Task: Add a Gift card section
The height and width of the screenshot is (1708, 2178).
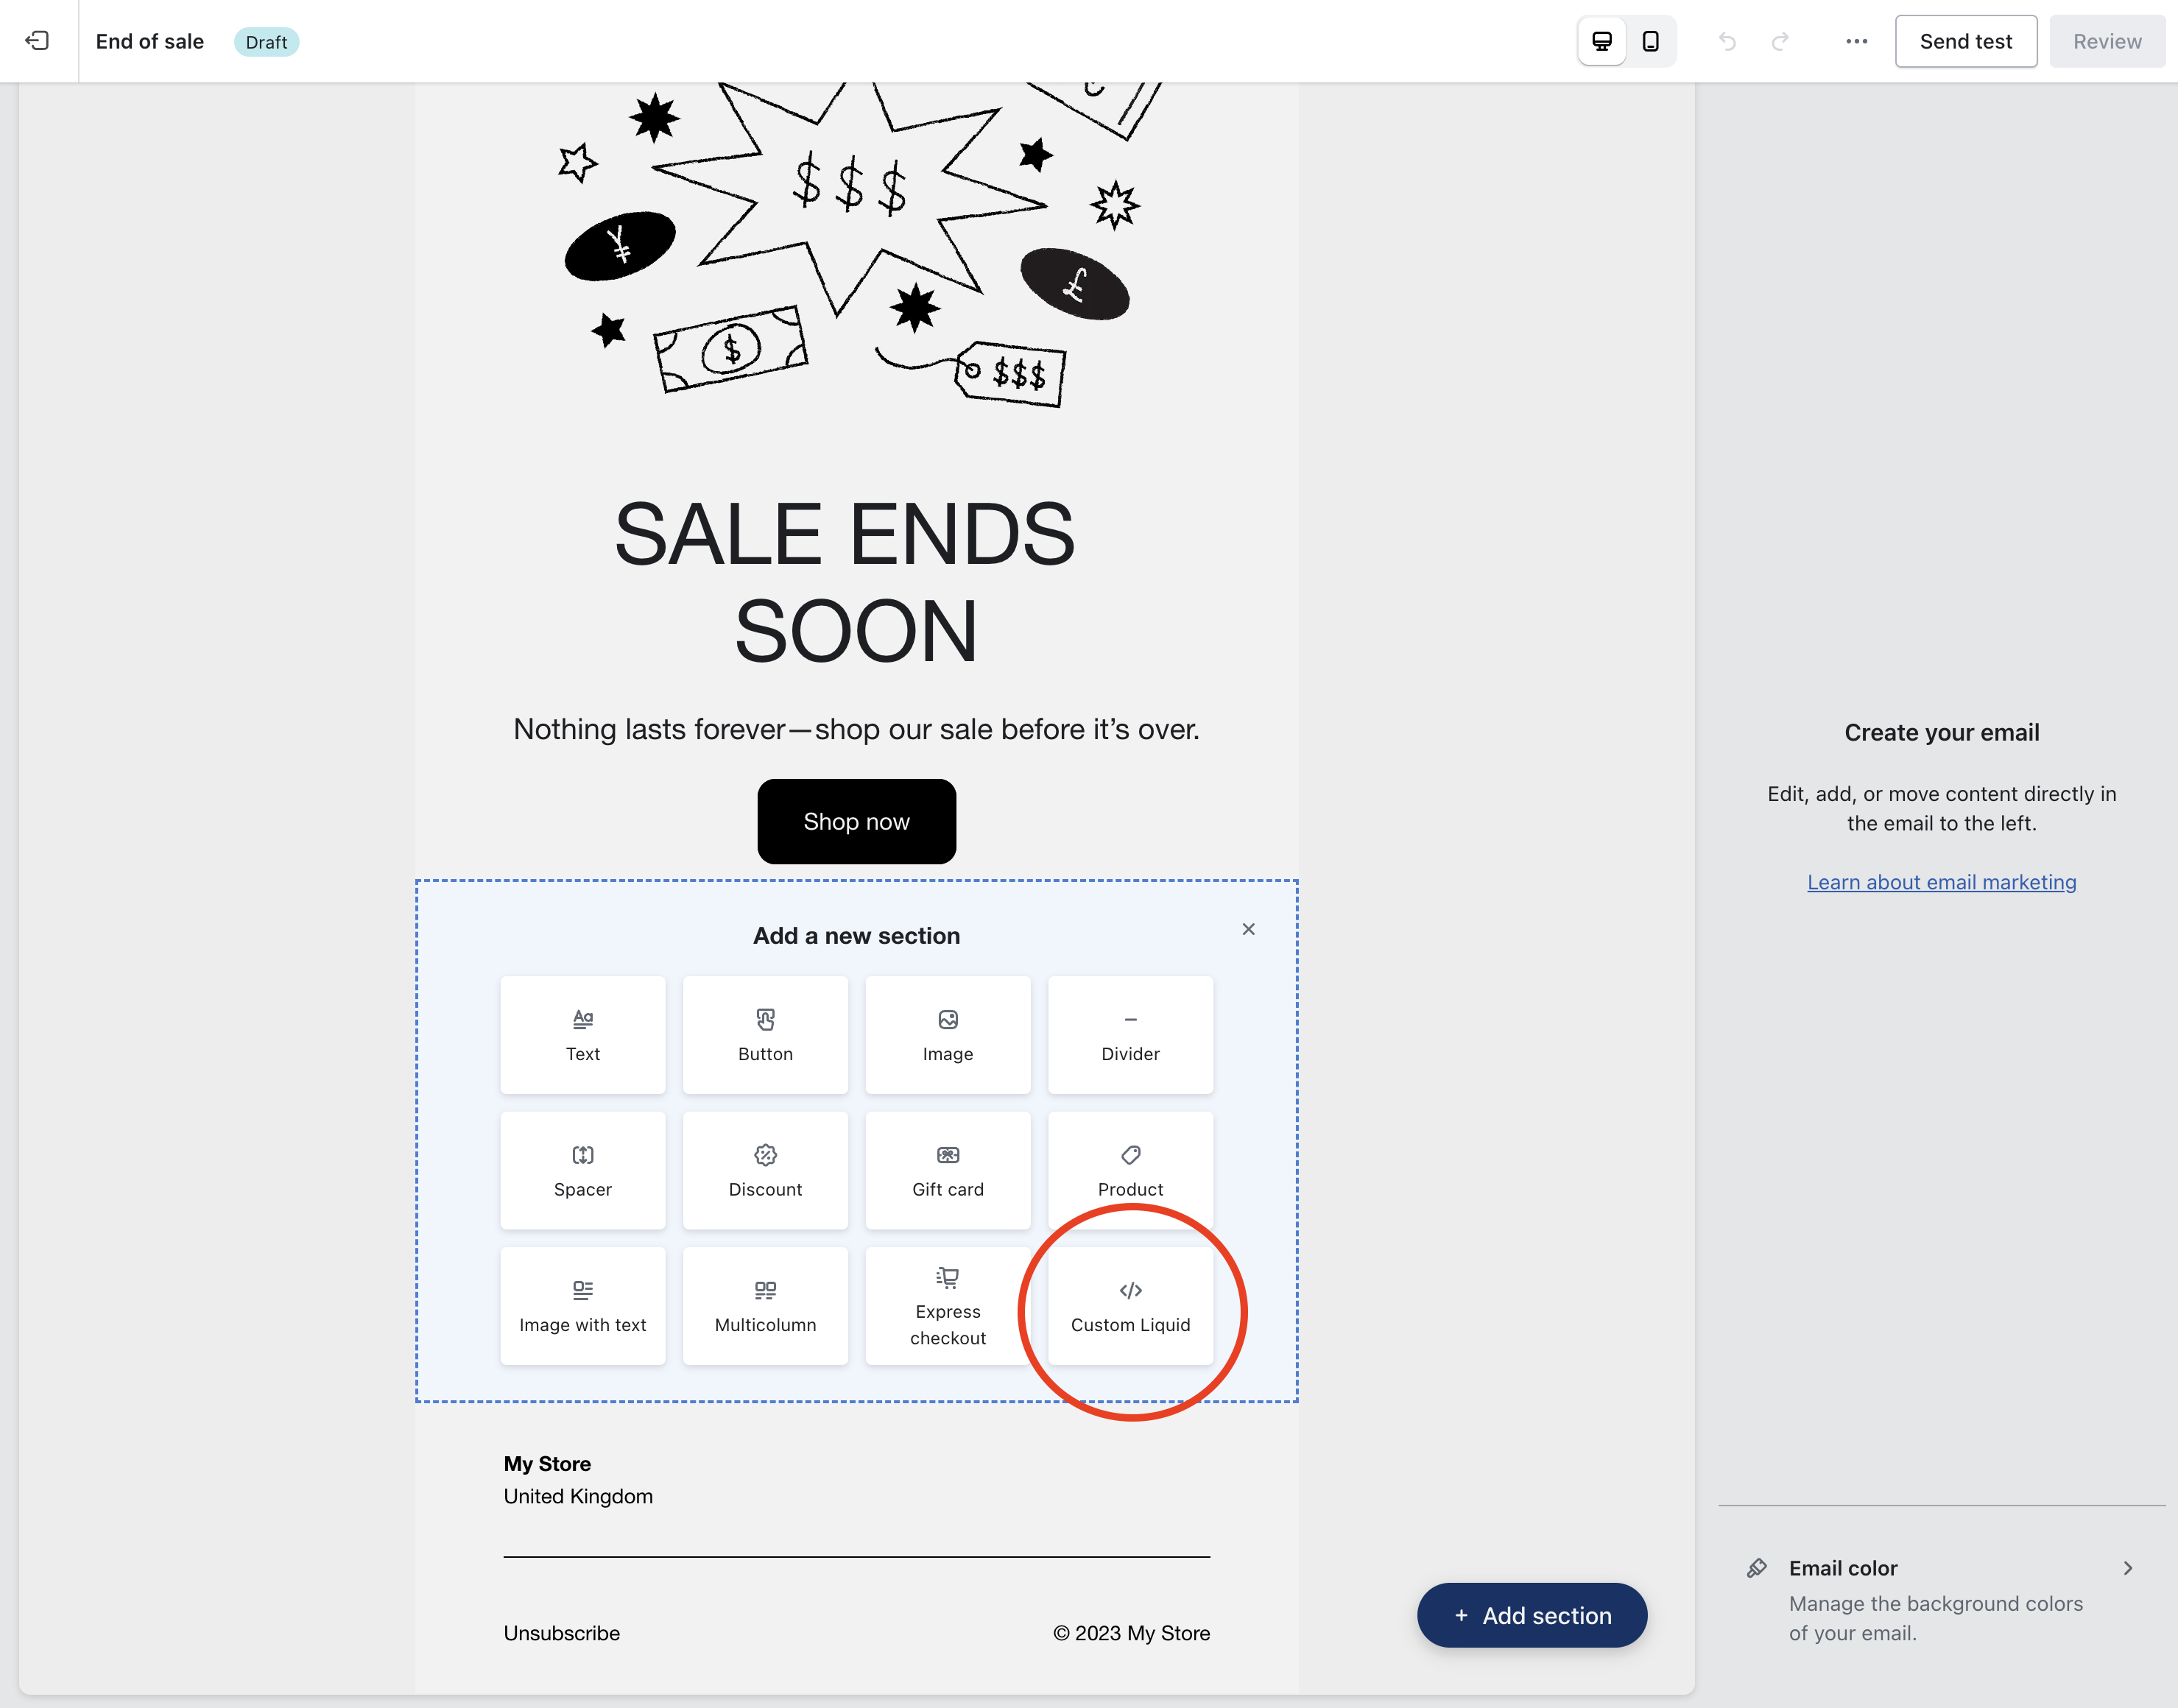Action: (948, 1170)
